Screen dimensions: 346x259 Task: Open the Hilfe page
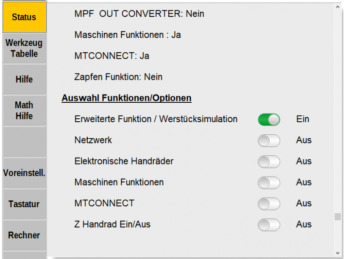(24, 79)
